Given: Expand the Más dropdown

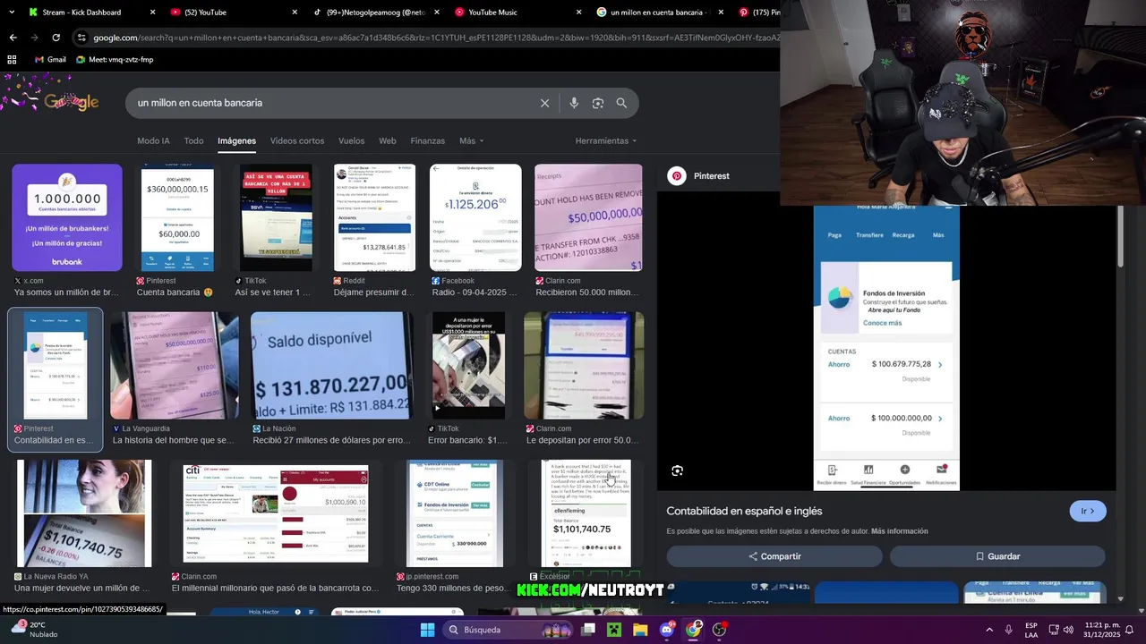Looking at the screenshot, I should click(471, 140).
